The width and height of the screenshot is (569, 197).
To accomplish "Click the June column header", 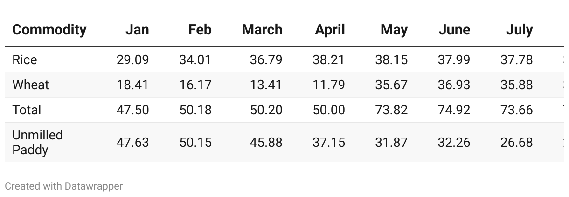I will tap(455, 30).
